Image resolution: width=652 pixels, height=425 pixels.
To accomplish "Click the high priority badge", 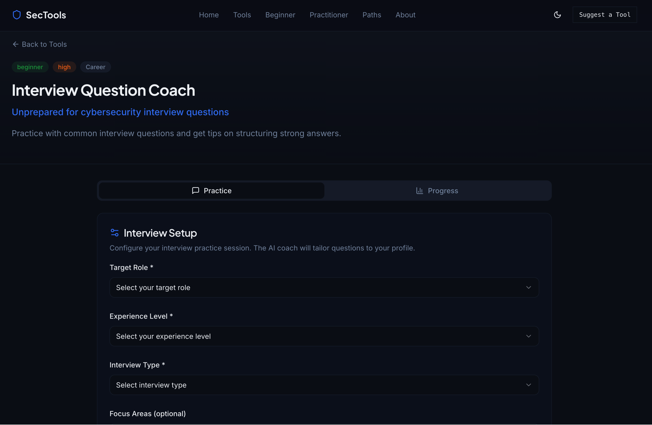I will 64,67.
